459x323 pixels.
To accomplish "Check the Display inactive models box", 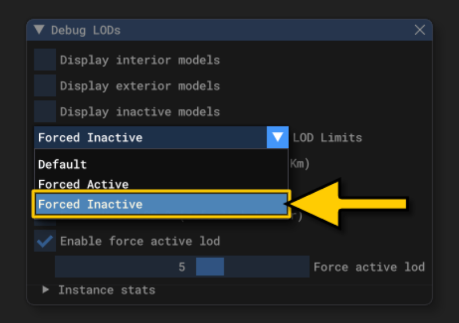I will (45, 111).
